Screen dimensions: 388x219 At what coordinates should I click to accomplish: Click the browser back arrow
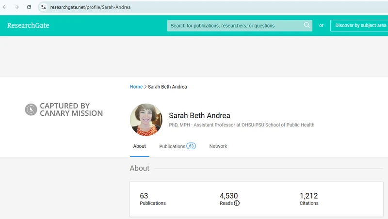[5, 7]
